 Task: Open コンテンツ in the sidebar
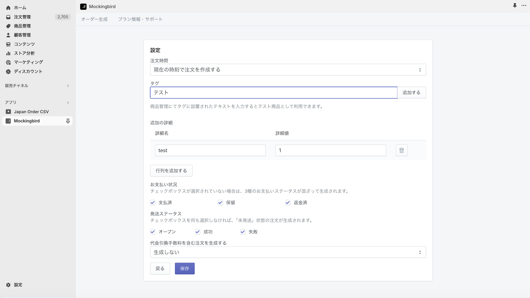[24, 44]
